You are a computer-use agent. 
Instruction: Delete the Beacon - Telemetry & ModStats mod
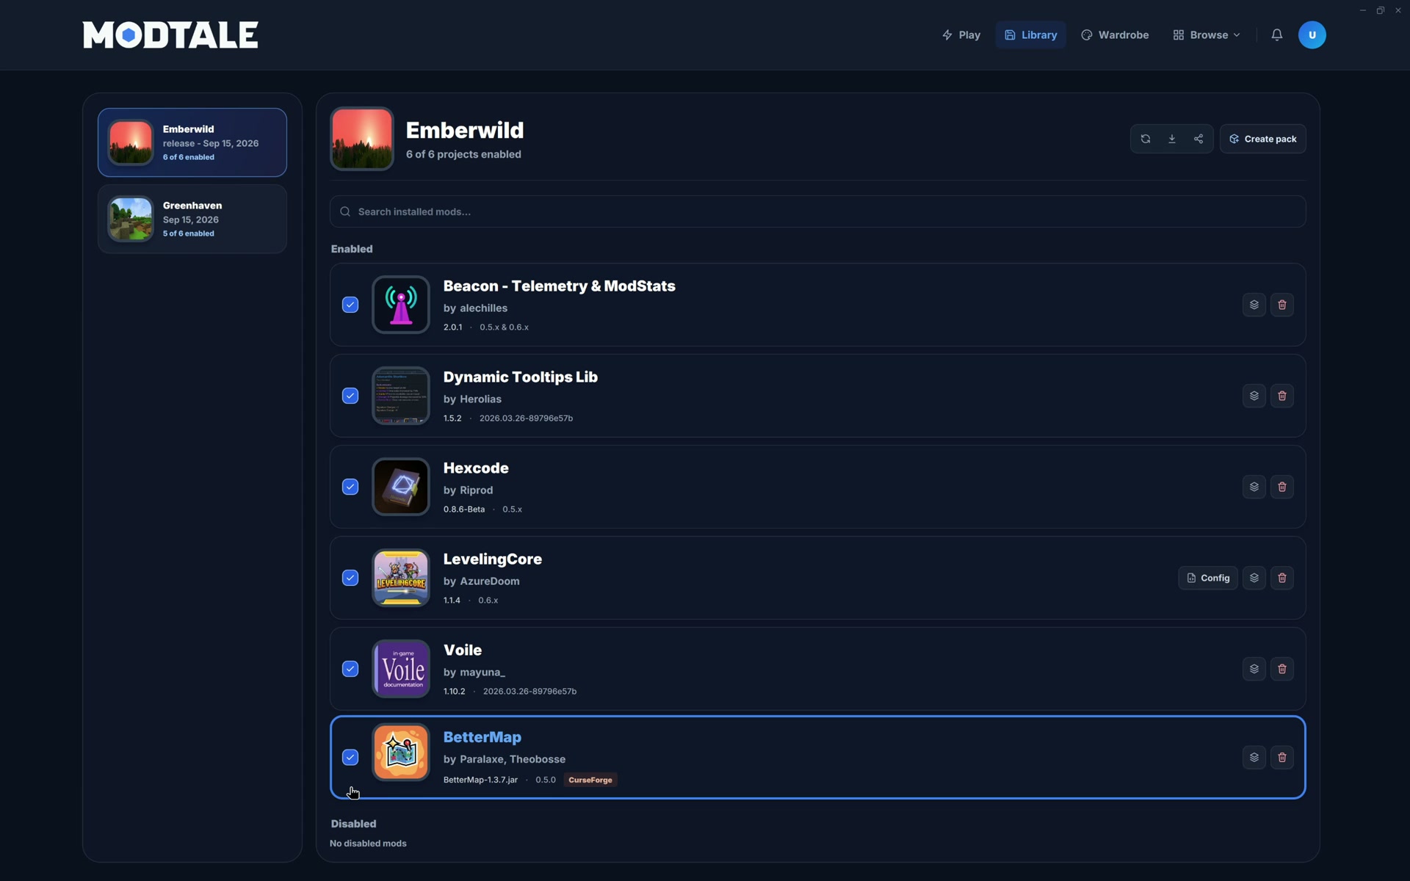coord(1282,305)
